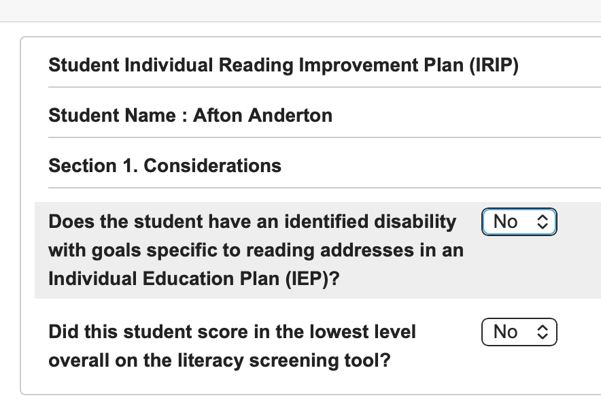Image resolution: width=601 pixels, height=415 pixels.
Task: Click the "Individual Education Plan (IEP)?" line
Action: [194, 278]
